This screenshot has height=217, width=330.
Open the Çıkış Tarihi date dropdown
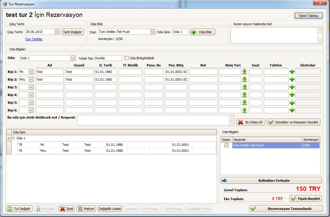[x=57, y=32]
